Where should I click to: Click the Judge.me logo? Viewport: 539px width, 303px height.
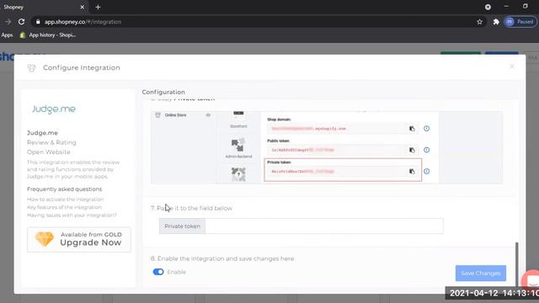point(54,109)
